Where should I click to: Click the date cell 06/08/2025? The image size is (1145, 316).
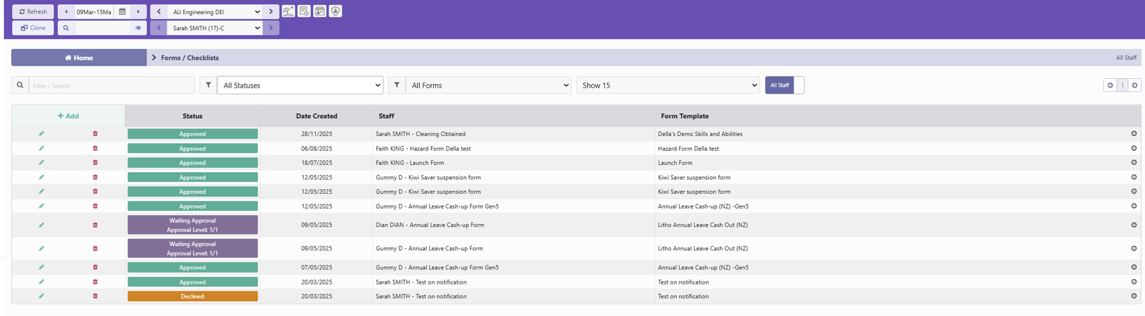click(317, 148)
